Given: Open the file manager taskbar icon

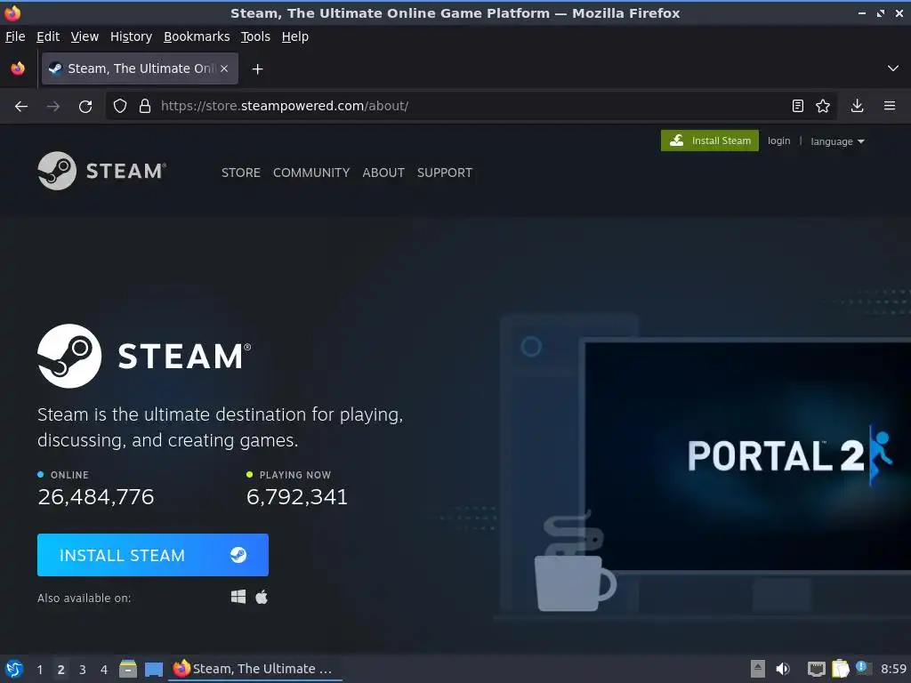Looking at the screenshot, I should click(128, 669).
